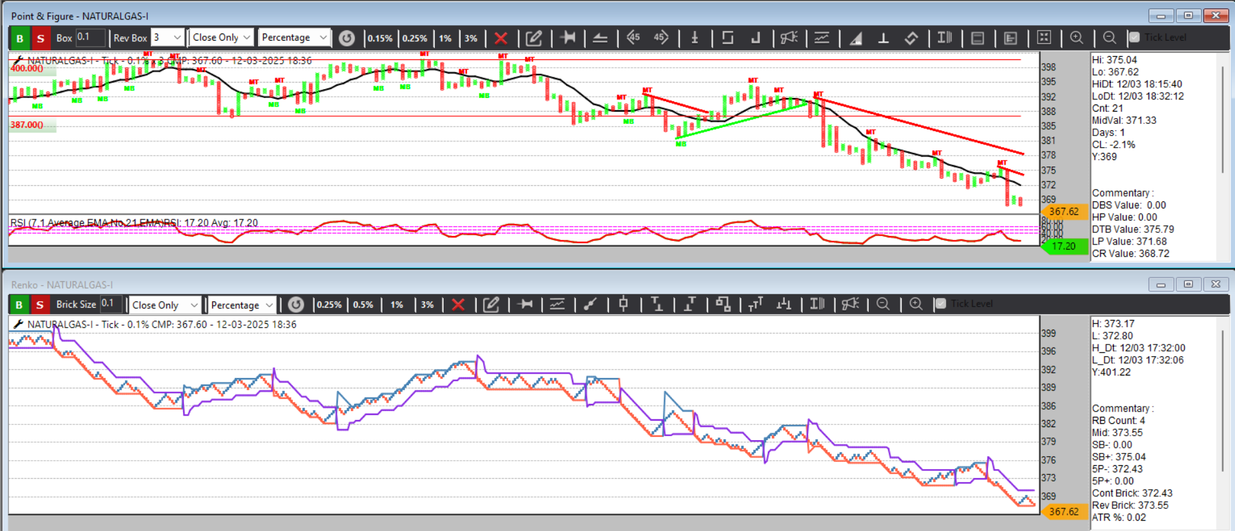Image resolution: width=1235 pixels, height=531 pixels.
Task: Click the 400.000 red level label
Action: 26,68
